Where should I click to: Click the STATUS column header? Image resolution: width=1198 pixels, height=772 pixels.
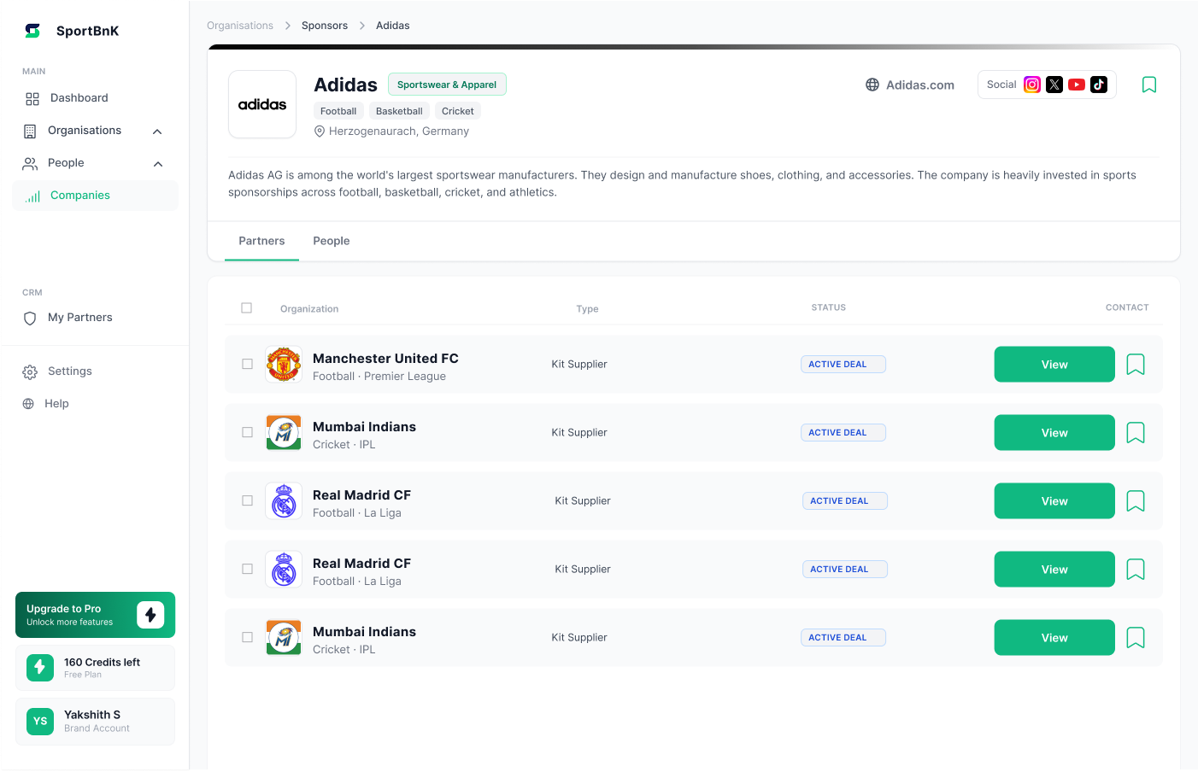click(x=828, y=307)
